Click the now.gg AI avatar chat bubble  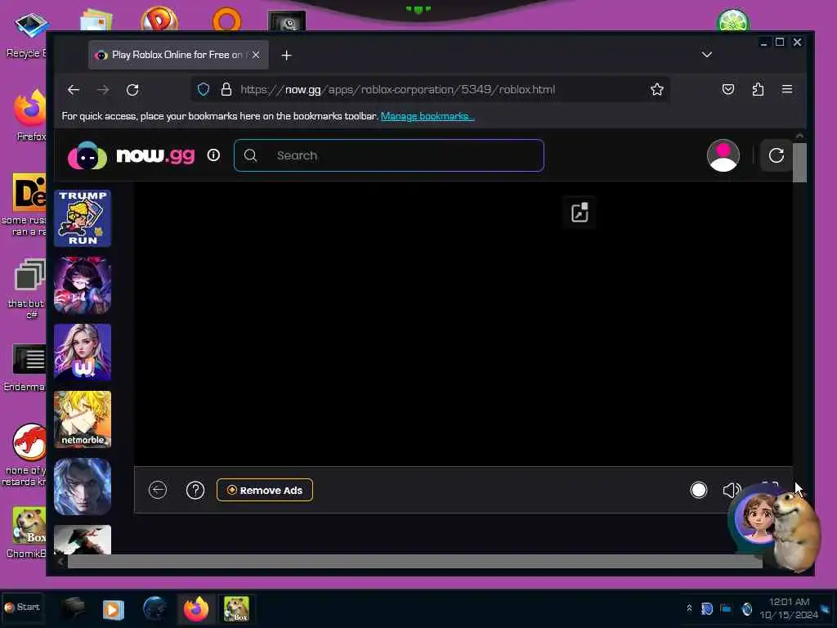click(757, 517)
